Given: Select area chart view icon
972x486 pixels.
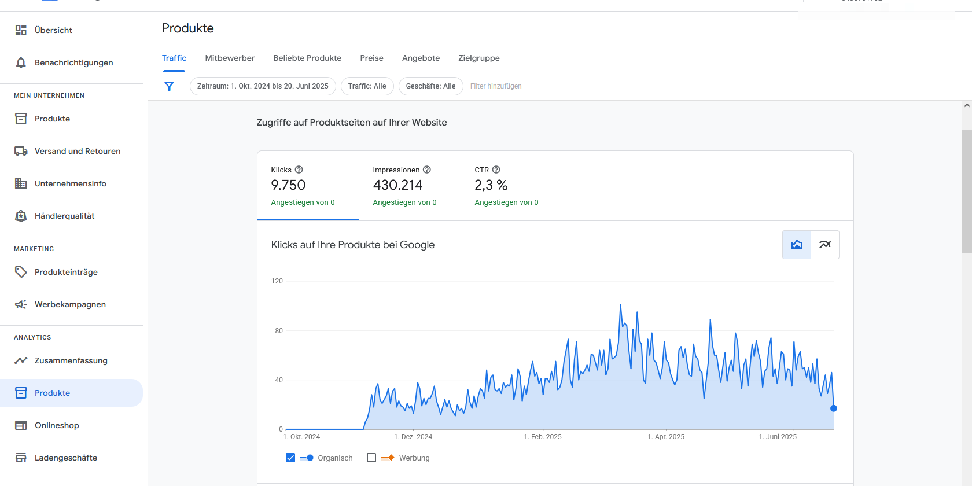Looking at the screenshot, I should click(x=797, y=245).
